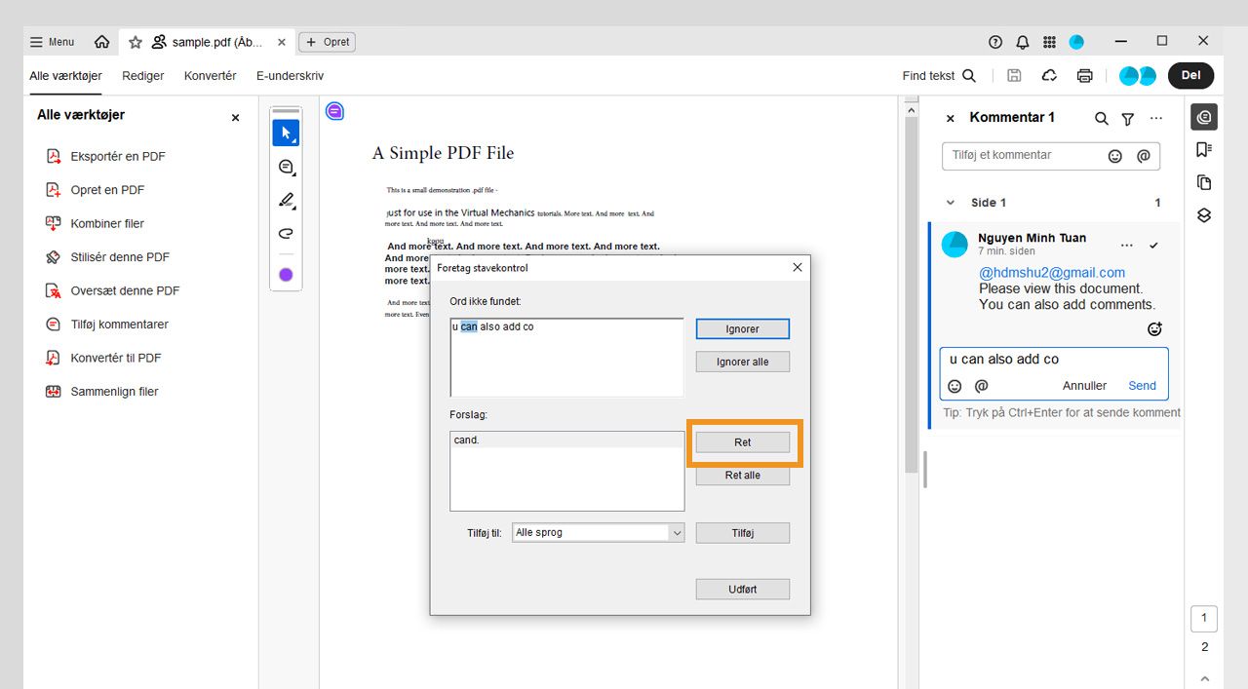Select the comment bubble tool in quick toolbar
Image resolution: width=1248 pixels, height=689 pixels.
tap(286, 168)
